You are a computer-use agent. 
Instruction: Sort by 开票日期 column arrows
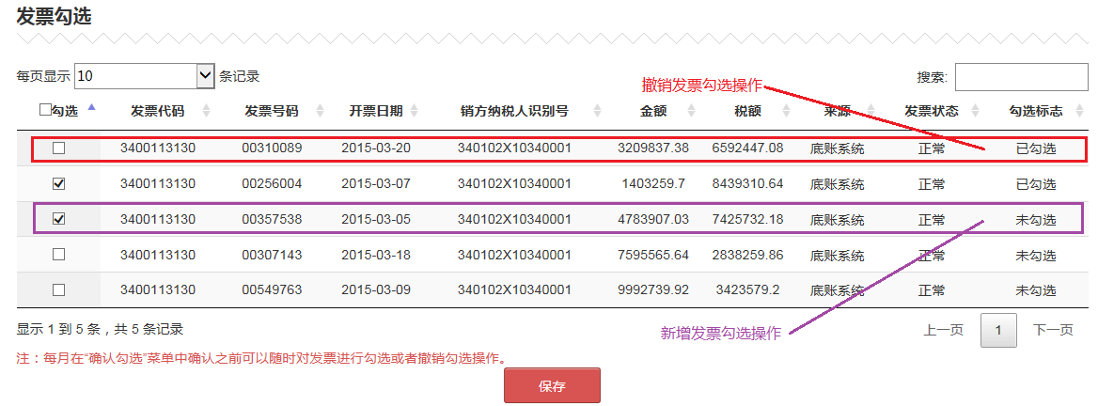(x=414, y=111)
